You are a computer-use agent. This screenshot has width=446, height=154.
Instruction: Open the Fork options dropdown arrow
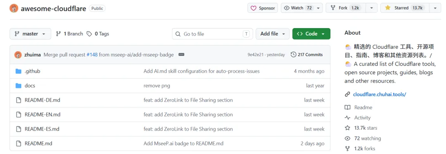pos(372,8)
